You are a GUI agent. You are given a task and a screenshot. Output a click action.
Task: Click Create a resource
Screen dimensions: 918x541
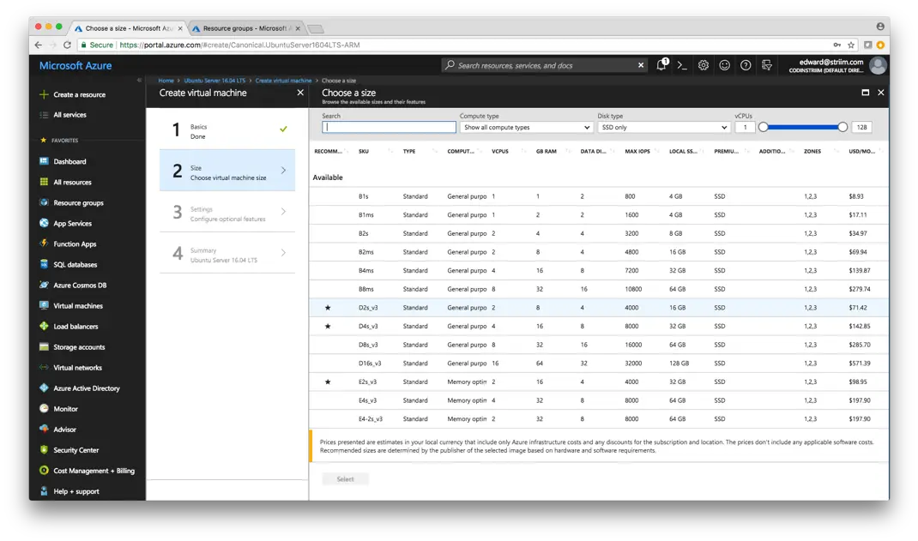79,94
